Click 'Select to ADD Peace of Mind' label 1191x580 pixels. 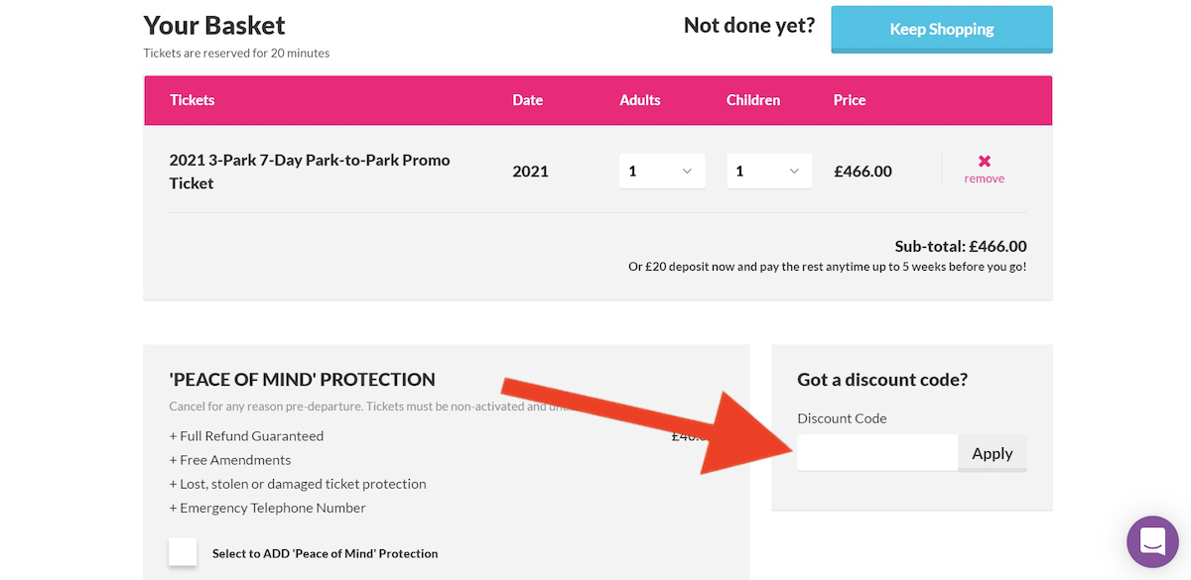click(325, 553)
